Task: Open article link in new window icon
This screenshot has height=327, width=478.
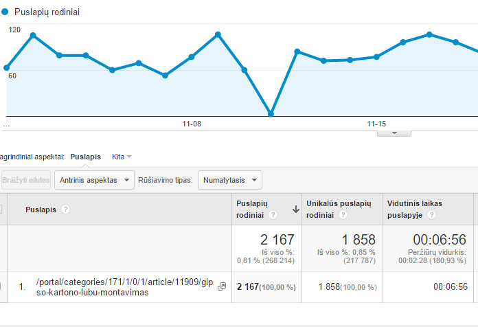Action: (x=222, y=286)
